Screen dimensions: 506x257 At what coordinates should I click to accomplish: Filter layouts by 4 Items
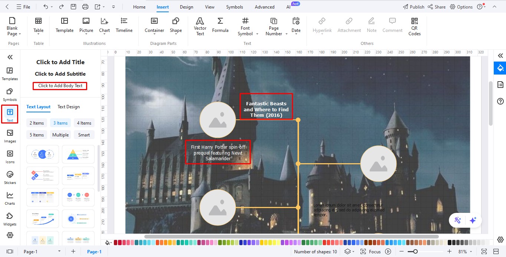tap(84, 123)
